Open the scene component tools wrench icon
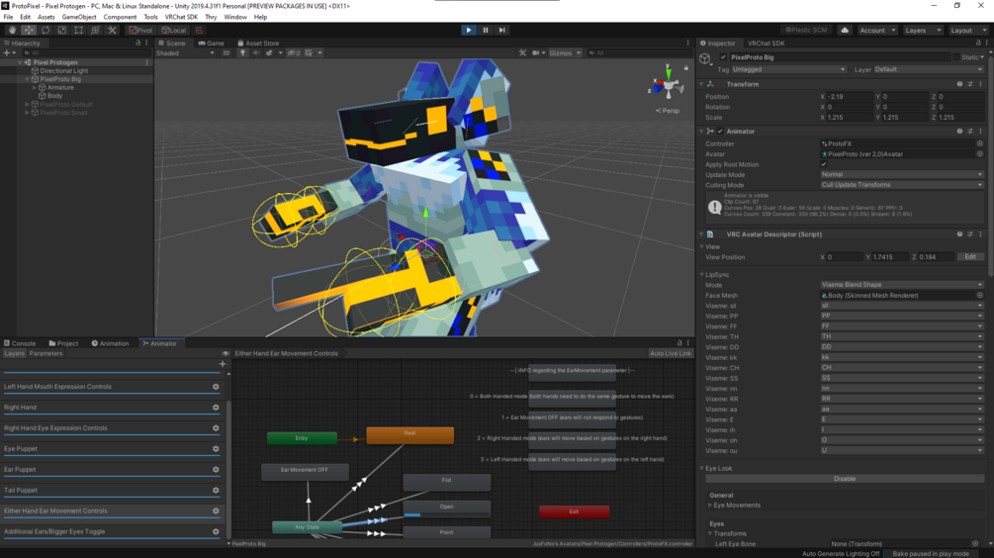 (x=522, y=53)
